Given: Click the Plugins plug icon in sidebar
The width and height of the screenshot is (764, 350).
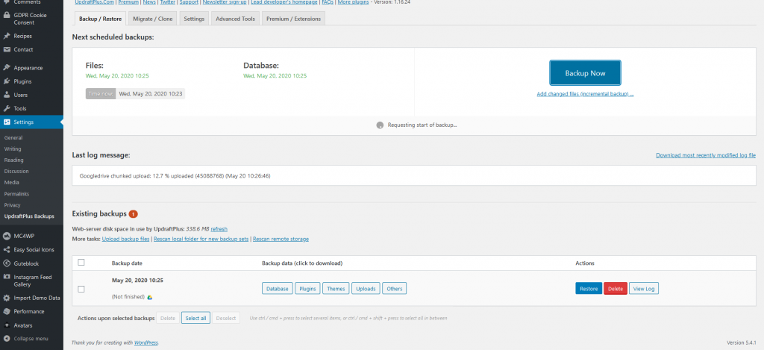Looking at the screenshot, I should click(7, 81).
